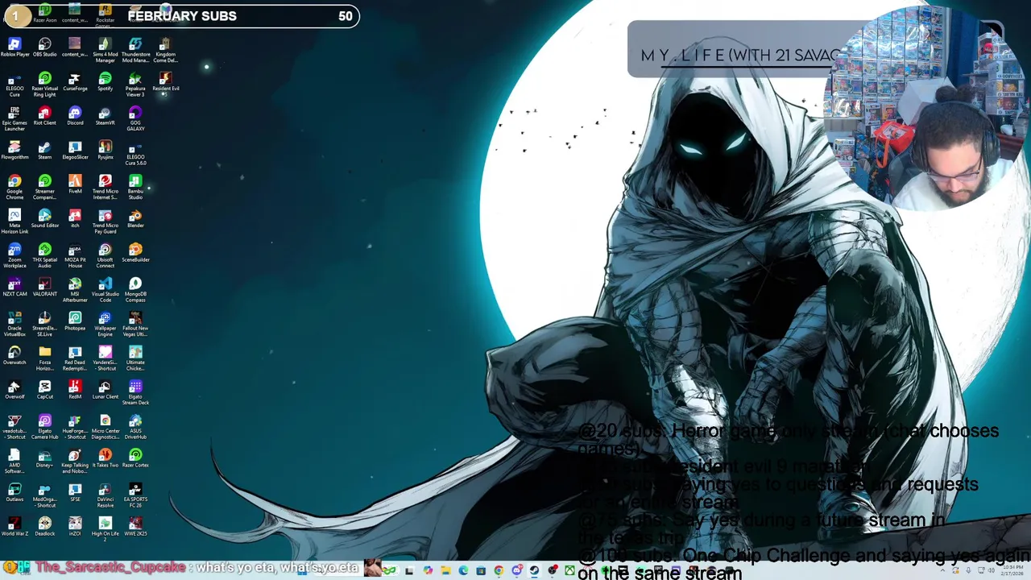Open Zoom Workplace desktop icon

(14, 256)
